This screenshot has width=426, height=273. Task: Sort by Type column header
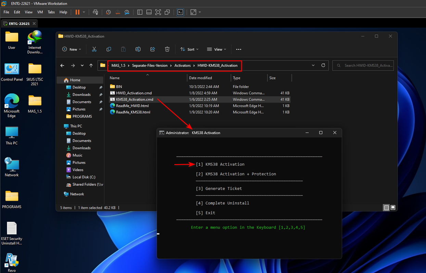point(249,78)
